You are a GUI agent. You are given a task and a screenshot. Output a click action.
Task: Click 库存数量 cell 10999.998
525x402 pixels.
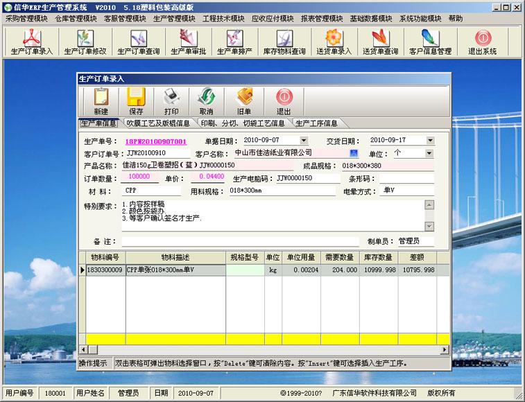[x=379, y=270]
